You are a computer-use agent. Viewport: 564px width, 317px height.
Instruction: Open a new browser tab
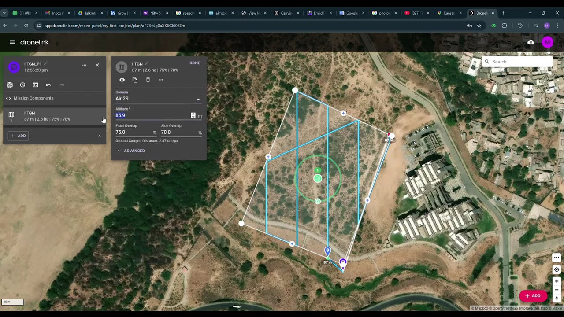tap(503, 13)
